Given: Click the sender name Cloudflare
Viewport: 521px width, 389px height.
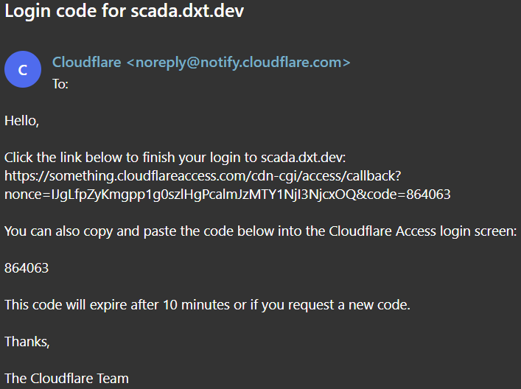Looking at the screenshot, I should (86, 62).
